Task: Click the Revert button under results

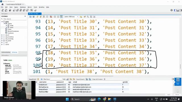Action: (x=177, y=95)
